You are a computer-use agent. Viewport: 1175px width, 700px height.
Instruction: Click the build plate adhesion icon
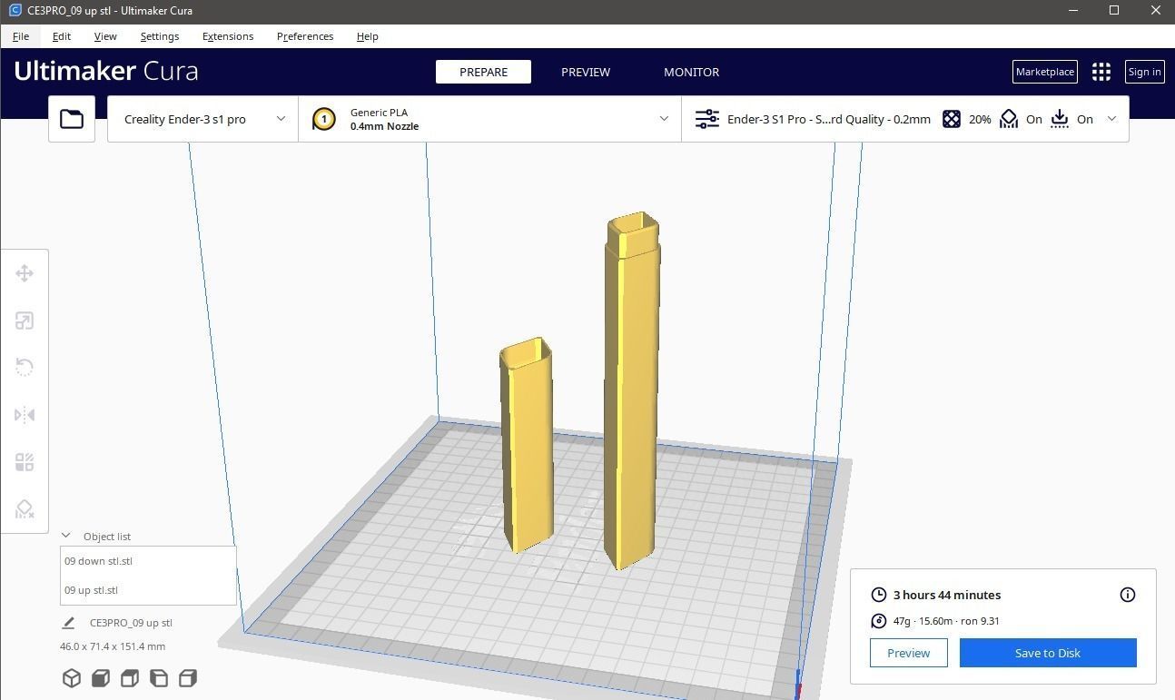(1060, 119)
